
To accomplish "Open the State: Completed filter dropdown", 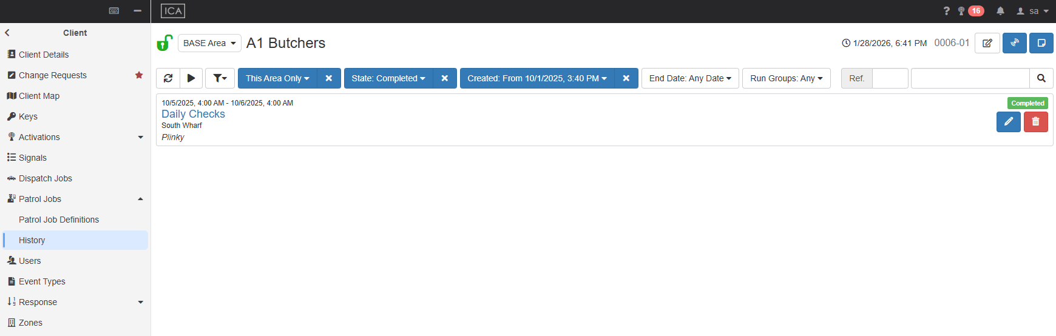I will click(388, 78).
